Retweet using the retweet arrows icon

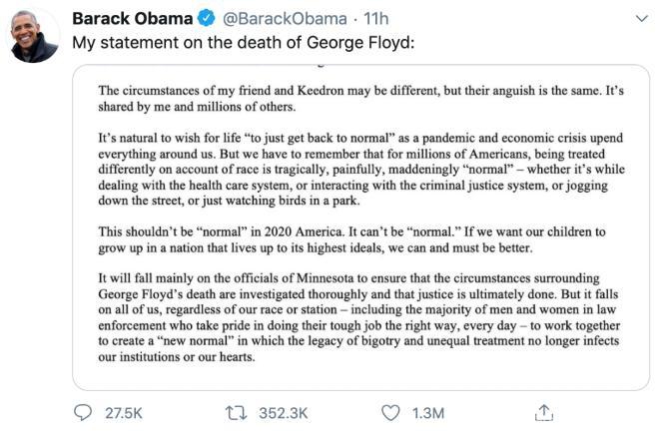(x=241, y=412)
